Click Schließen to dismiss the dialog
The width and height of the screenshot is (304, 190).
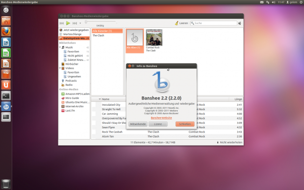tap(185, 124)
